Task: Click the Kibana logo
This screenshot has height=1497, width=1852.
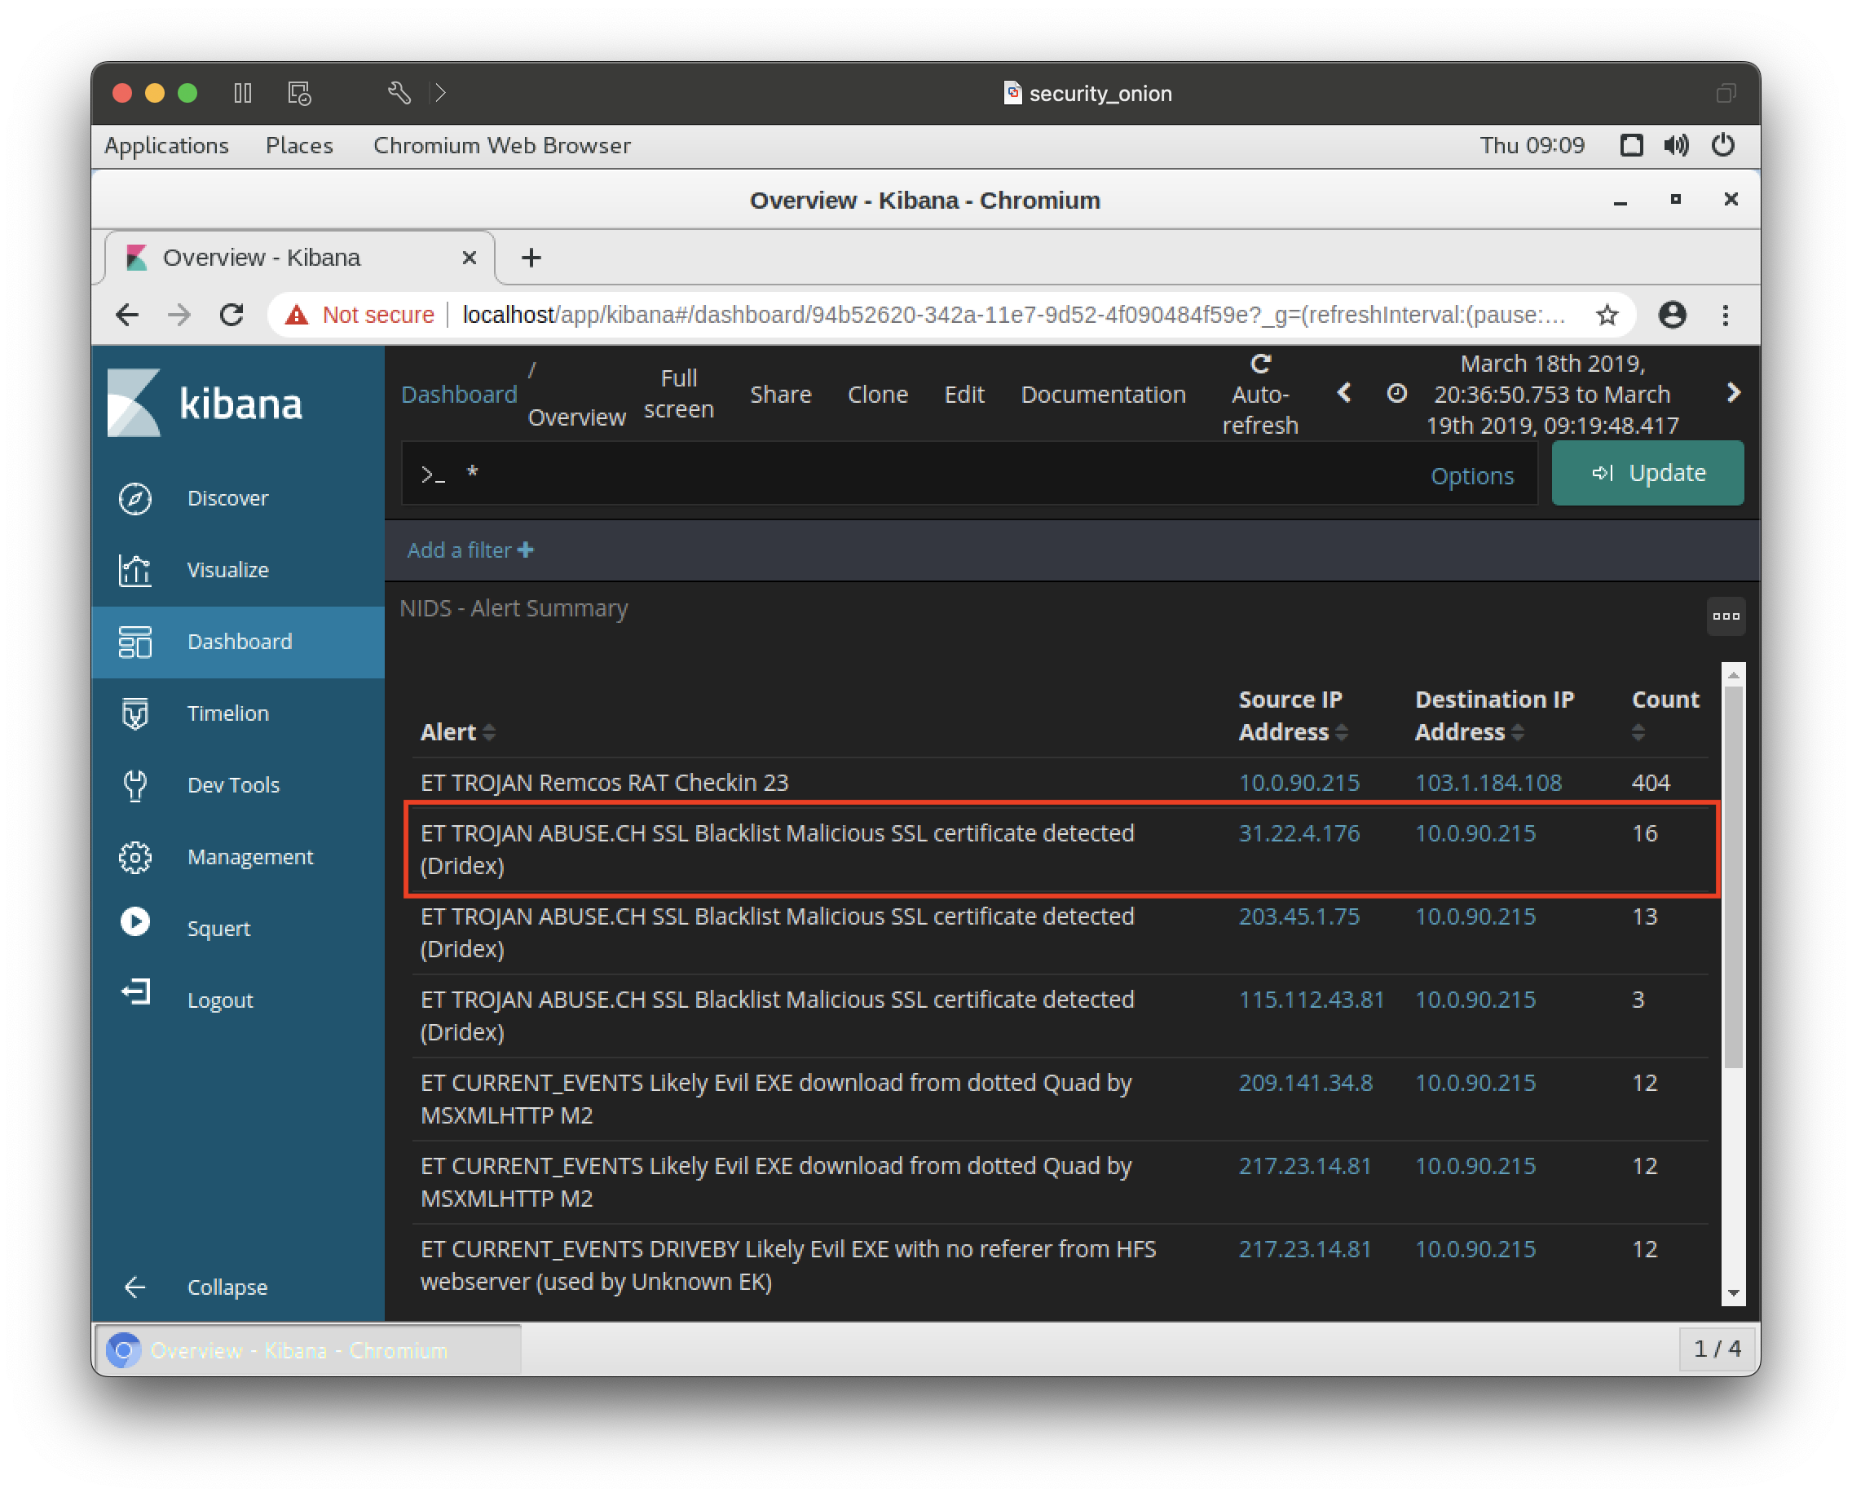Action: 205,403
